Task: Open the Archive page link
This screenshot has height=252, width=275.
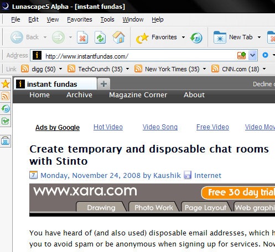Action: click(x=79, y=95)
